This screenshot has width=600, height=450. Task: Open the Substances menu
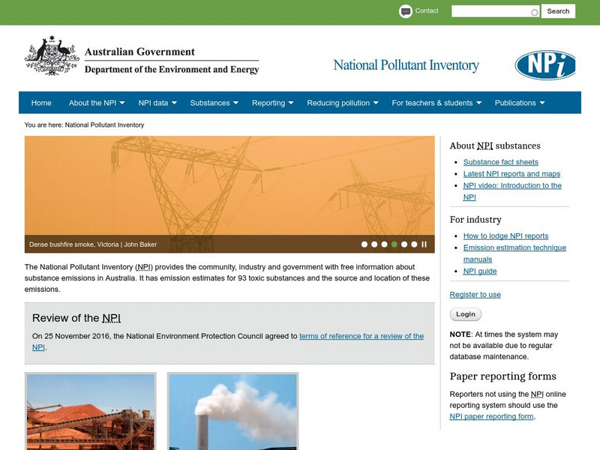pos(210,103)
